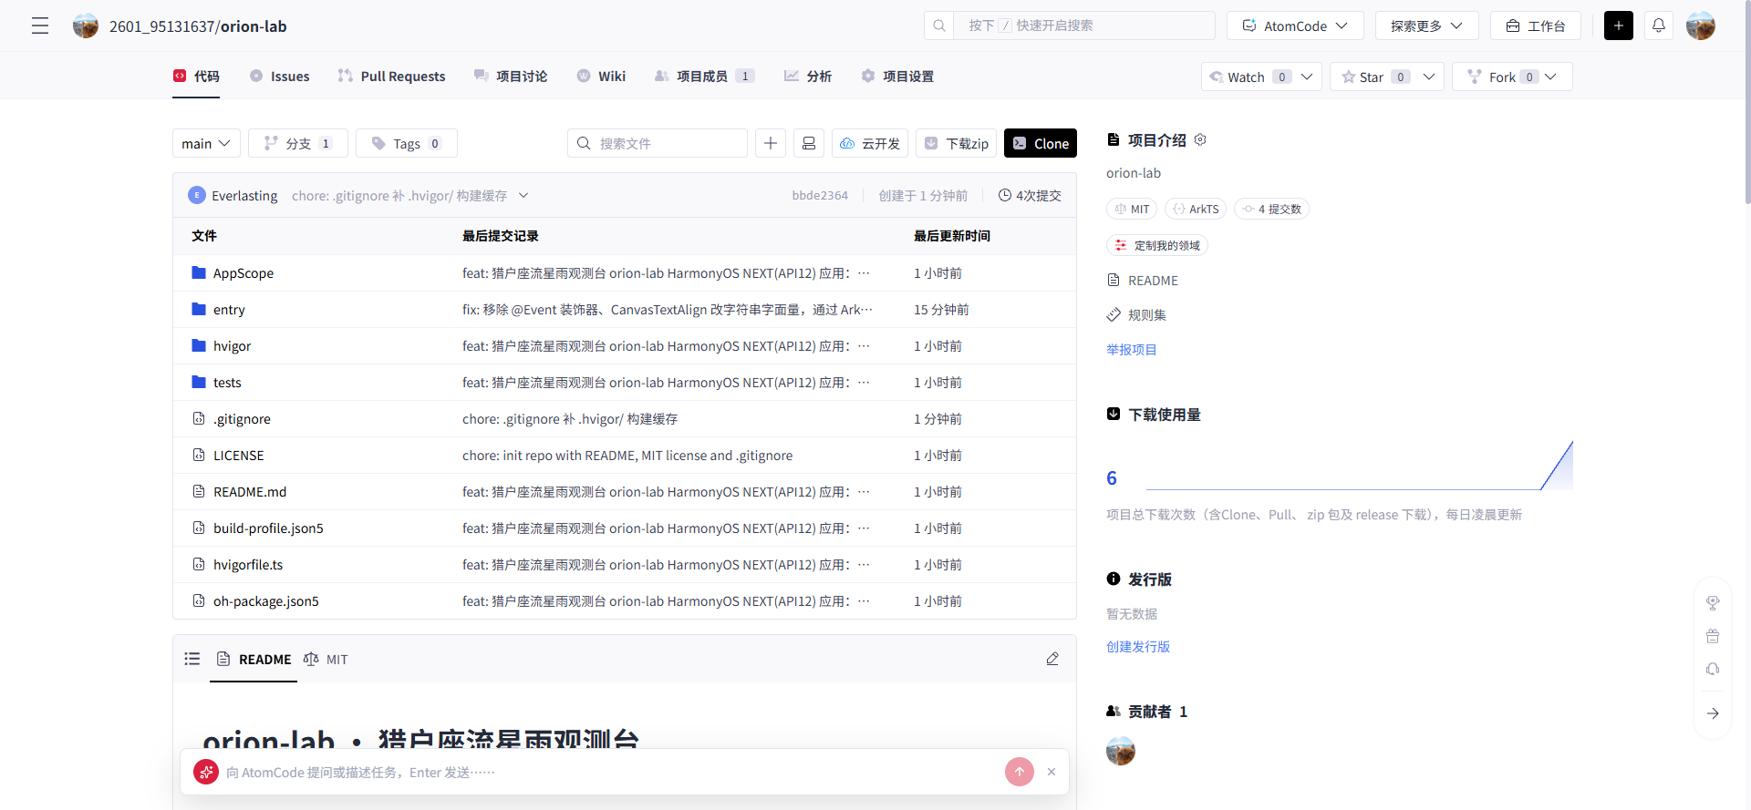Toggle README table of contents icon
Screen dimensions: 1751x810
click(192, 659)
